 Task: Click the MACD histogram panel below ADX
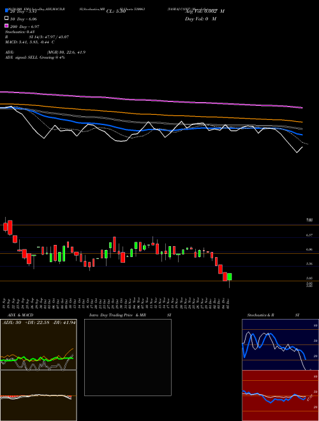click(38, 395)
